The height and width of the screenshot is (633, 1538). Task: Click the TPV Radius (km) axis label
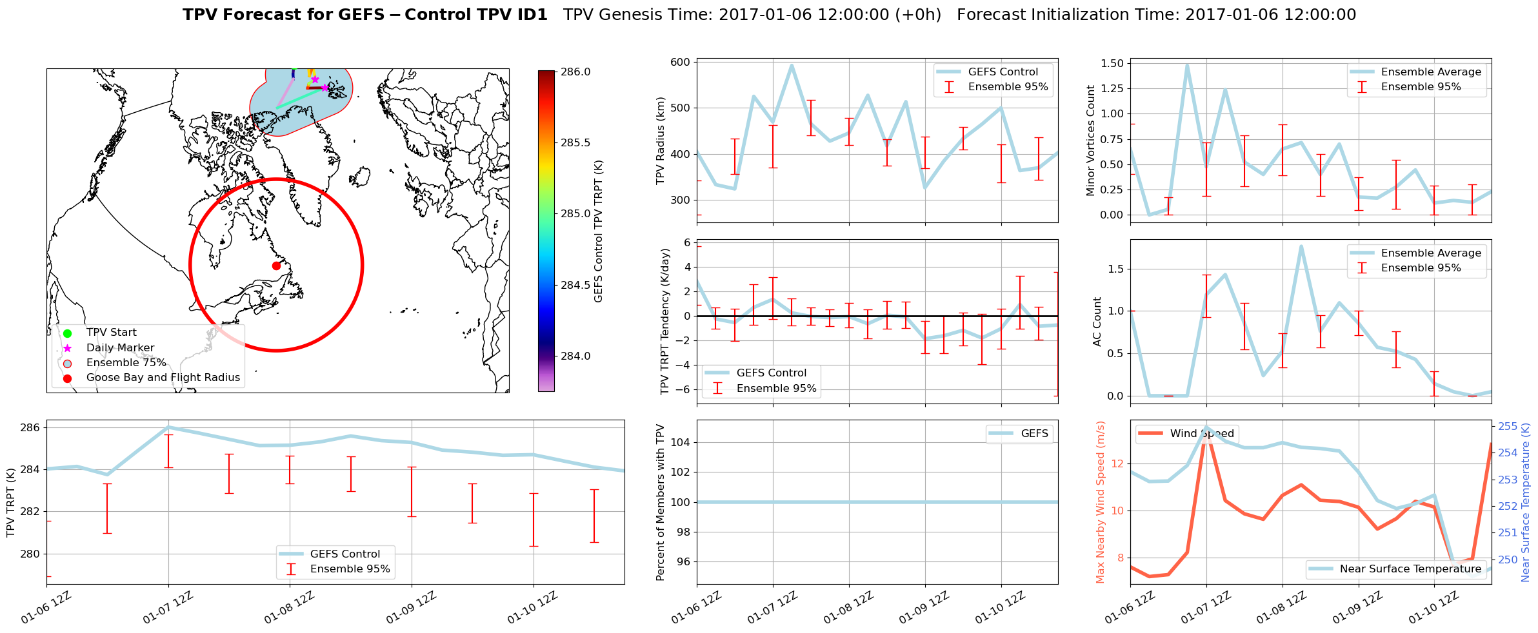pos(660,141)
